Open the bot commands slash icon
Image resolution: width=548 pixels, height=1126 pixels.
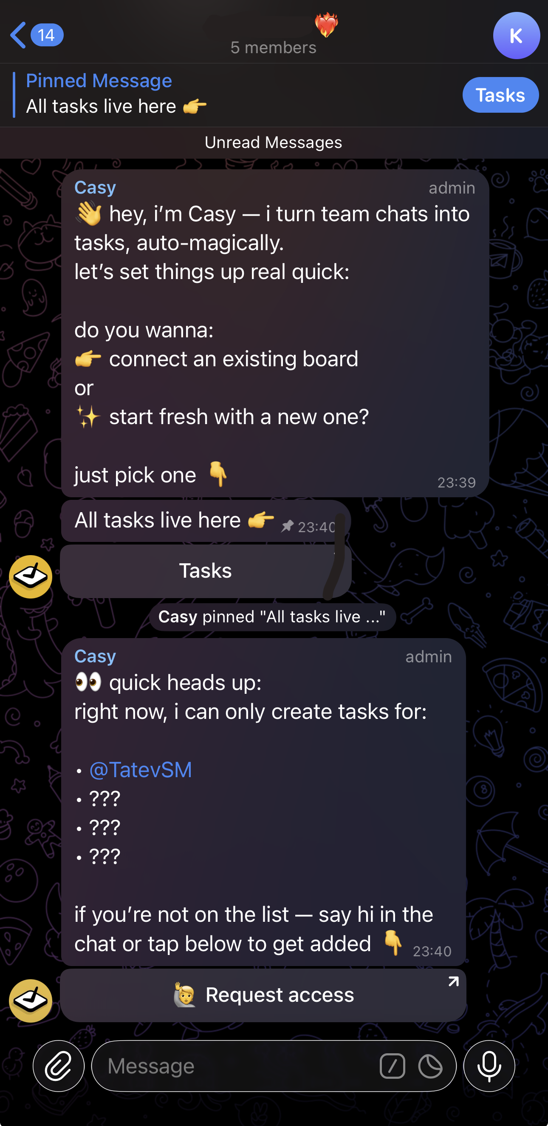click(x=393, y=1066)
